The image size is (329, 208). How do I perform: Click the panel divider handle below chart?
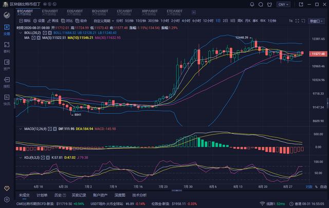(177, 191)
